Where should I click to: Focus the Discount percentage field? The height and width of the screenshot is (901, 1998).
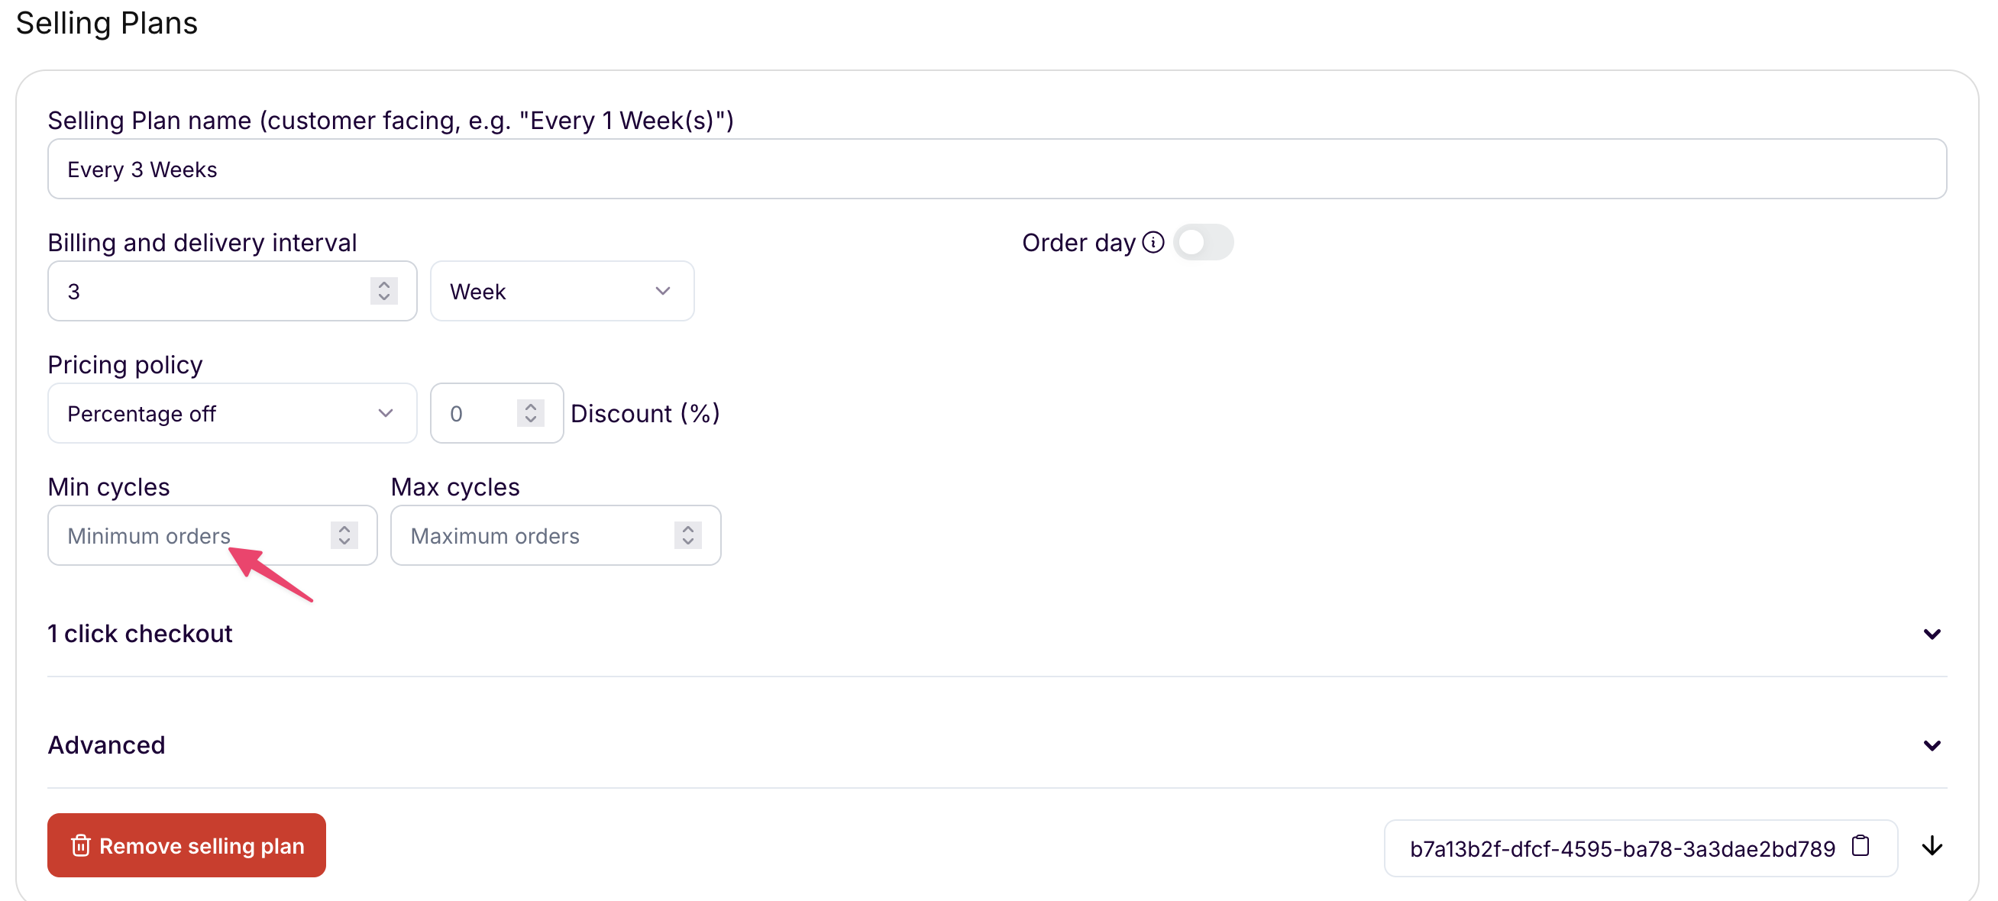[x=496, y=414]
